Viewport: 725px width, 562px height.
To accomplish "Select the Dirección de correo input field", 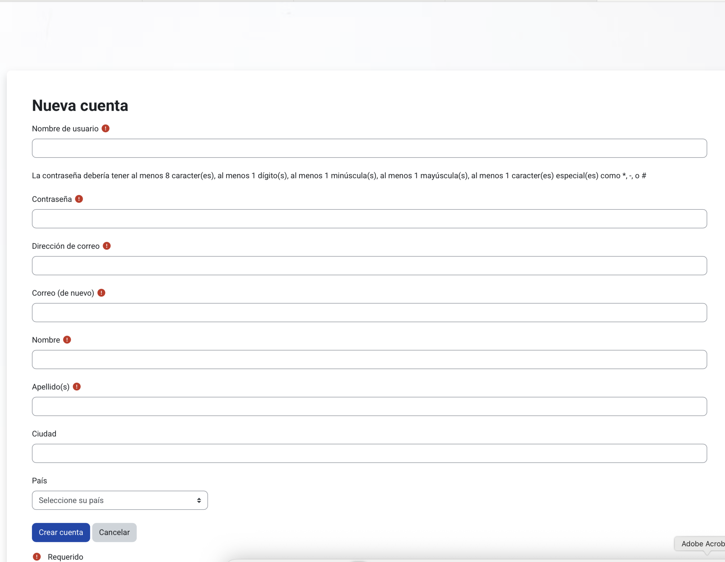I will [x=369, y=266].
